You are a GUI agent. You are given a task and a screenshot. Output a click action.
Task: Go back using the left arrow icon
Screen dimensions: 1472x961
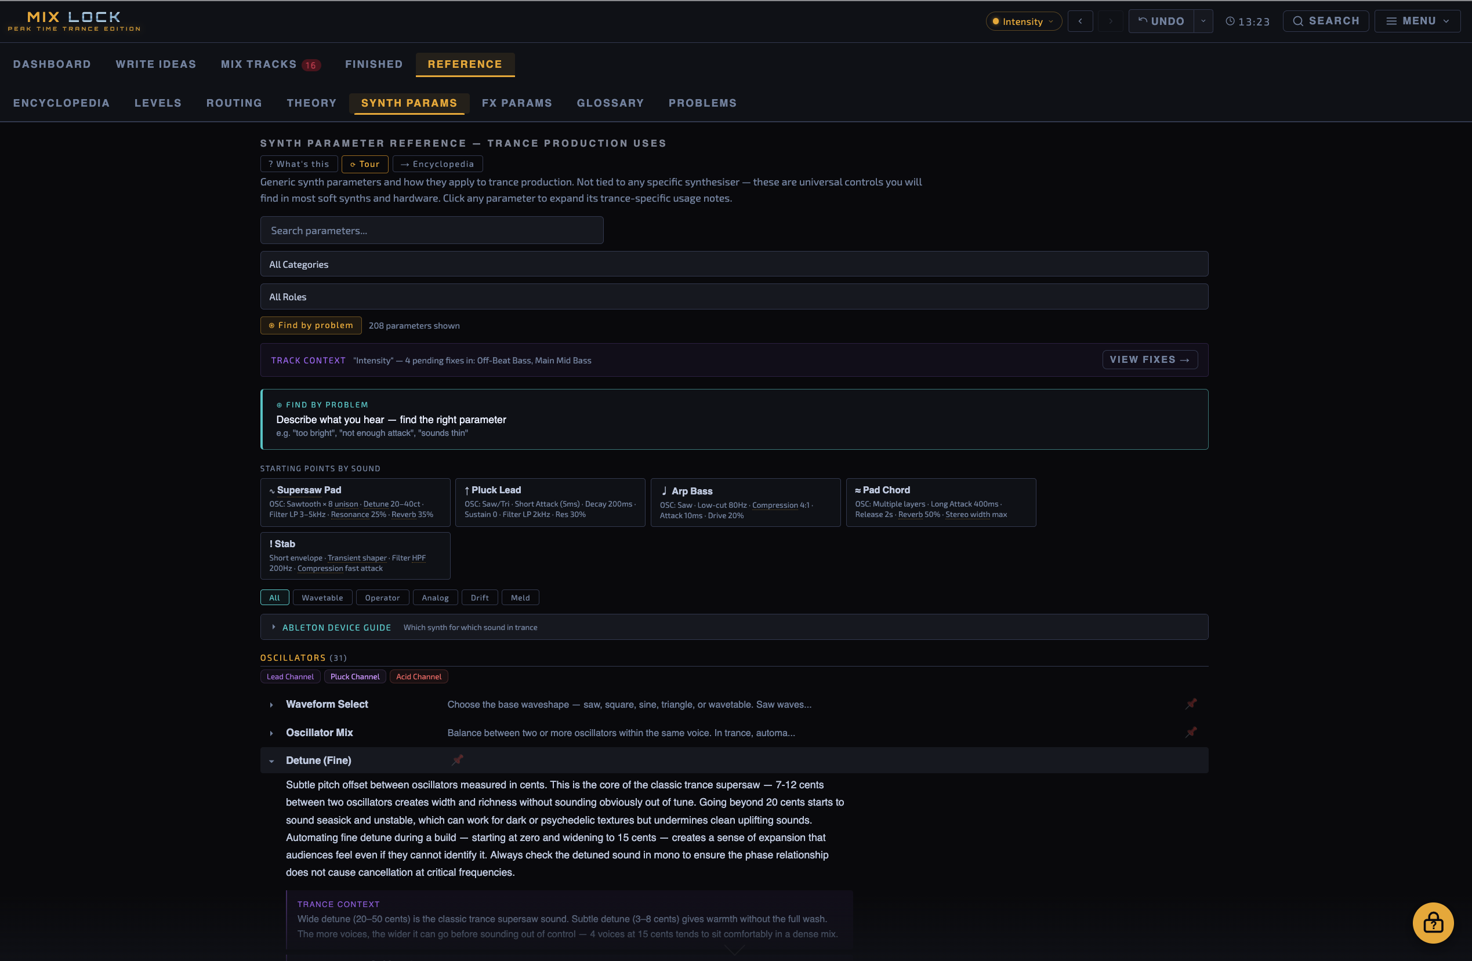[x=1081, y=20]
